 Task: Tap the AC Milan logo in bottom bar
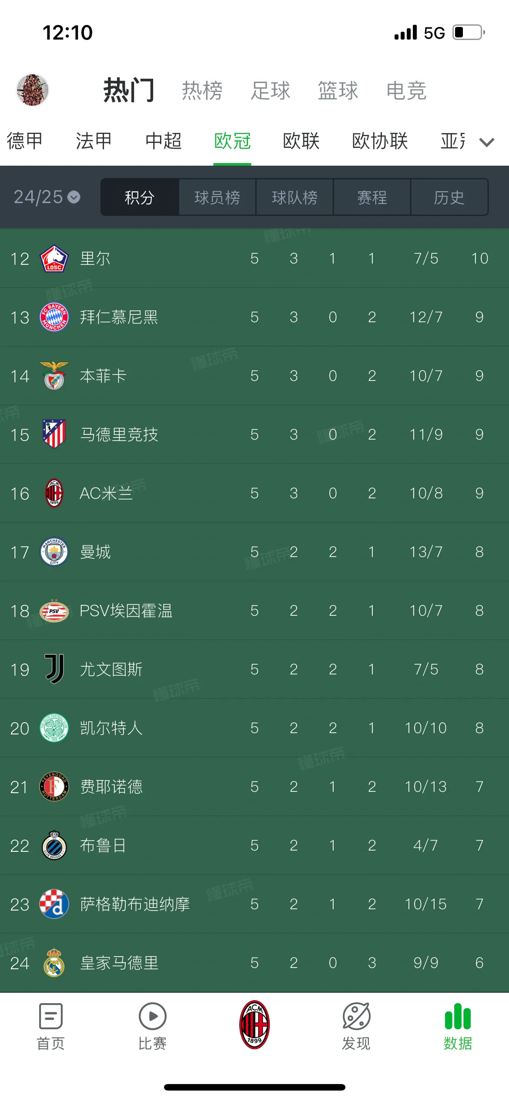(254, 1024)
